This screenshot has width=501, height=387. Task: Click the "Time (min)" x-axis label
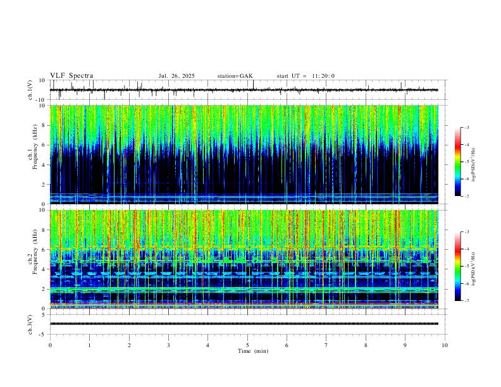(253, 351)
